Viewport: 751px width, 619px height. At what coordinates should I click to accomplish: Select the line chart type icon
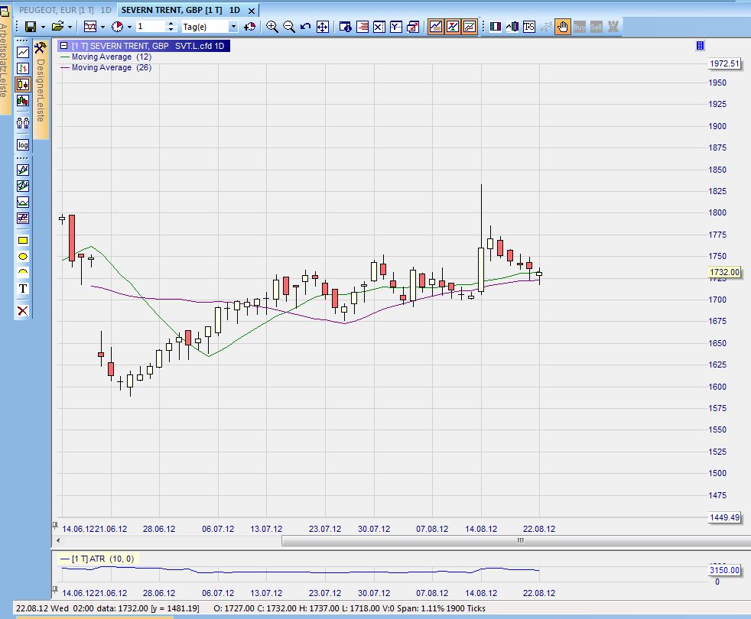coord(23,52)
